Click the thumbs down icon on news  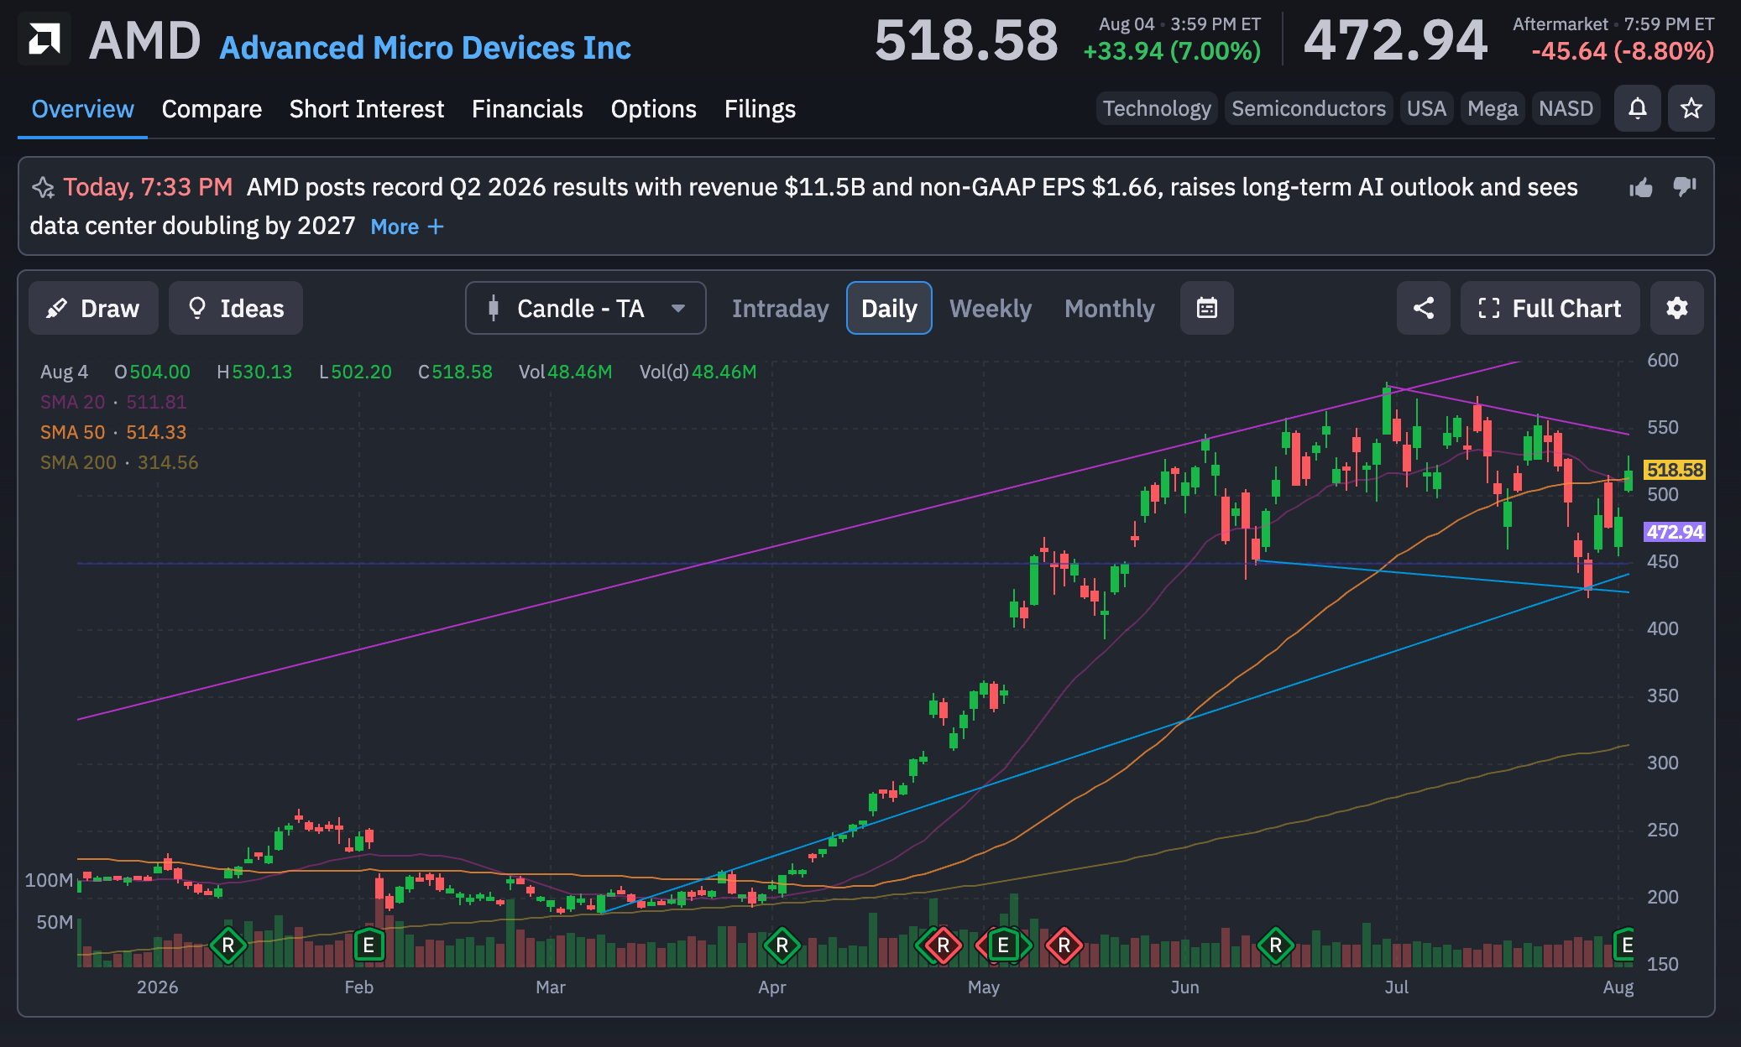[1684, 187]
